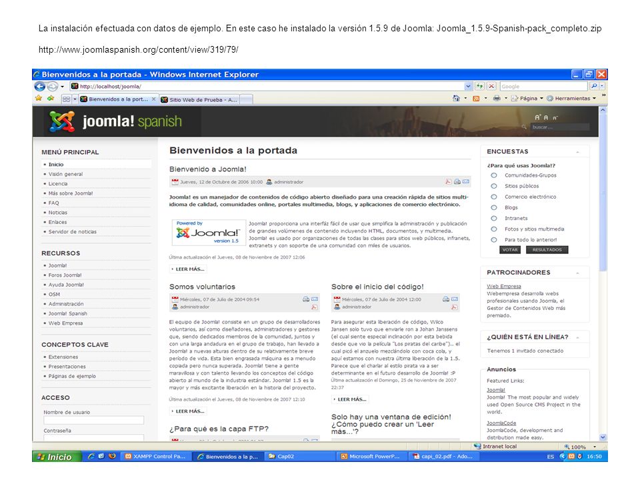Open PDF of Sobre el inicio del código article

(x=454, y=307)
